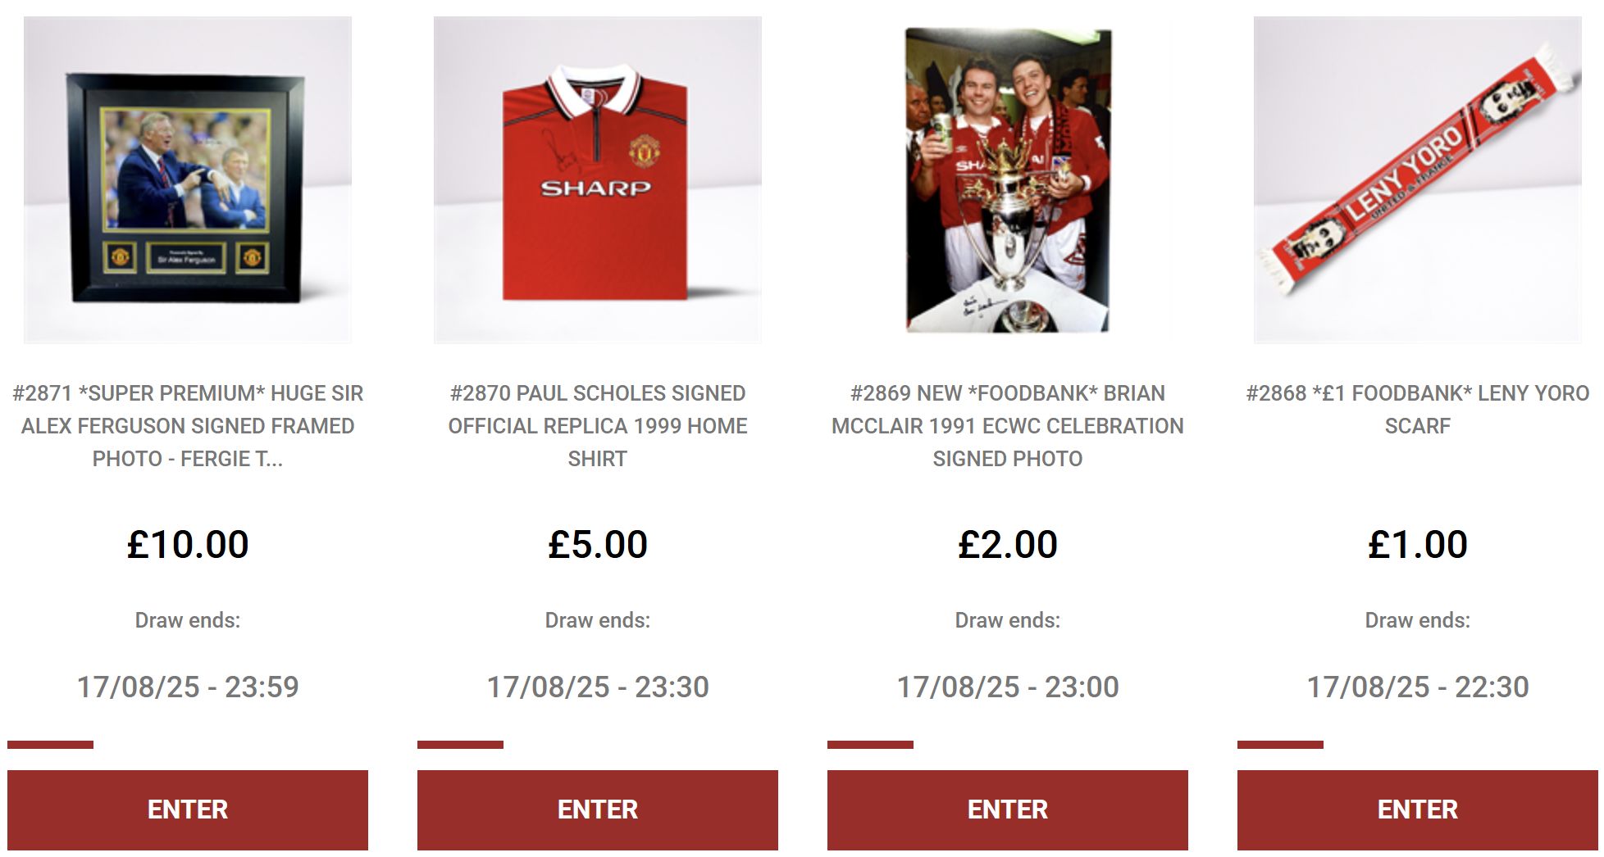1604x857 pixels.
Task: Click ENTER for the £10.00 Ferguson draw
Action: point(188,809)
